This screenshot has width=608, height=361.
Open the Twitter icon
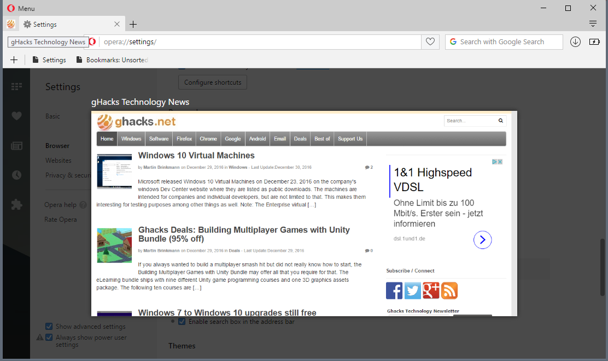pyautogui.click(x=413, y=291)
